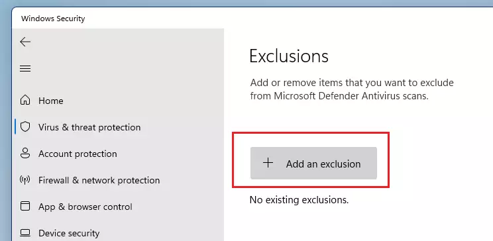Click the Microsoft Defender Antivirus description text
The width and height of the screenshot is (493, 241).
click(x=352, y=89)
